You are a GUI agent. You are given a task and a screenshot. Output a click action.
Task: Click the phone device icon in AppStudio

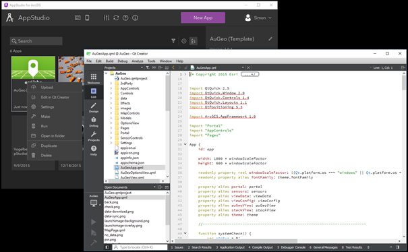pos(87,18)
